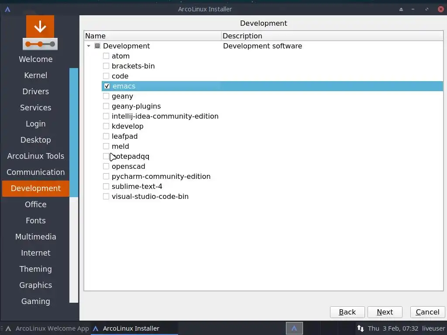This screenshot has width=447, height=335.
Task: Open the ArcoLinux Tools step
Action: [36, 156]
